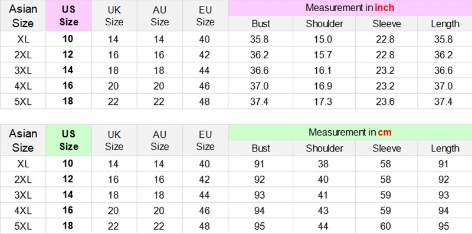Click the EU Size header in cm table
Image resolution: width=472 pixels, height=234 pixels.
point(205,140)
